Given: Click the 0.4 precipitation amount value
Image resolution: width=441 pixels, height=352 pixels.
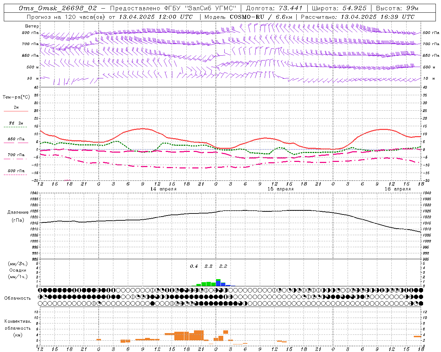Looking at the screenshot, I should coord(194,266).
